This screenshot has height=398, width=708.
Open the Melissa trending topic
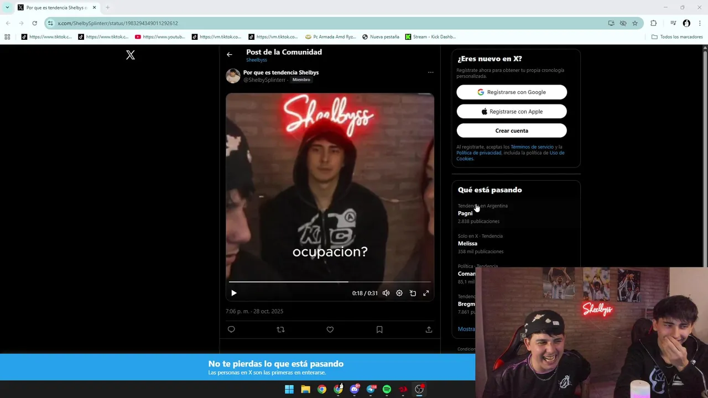(467, 243)
